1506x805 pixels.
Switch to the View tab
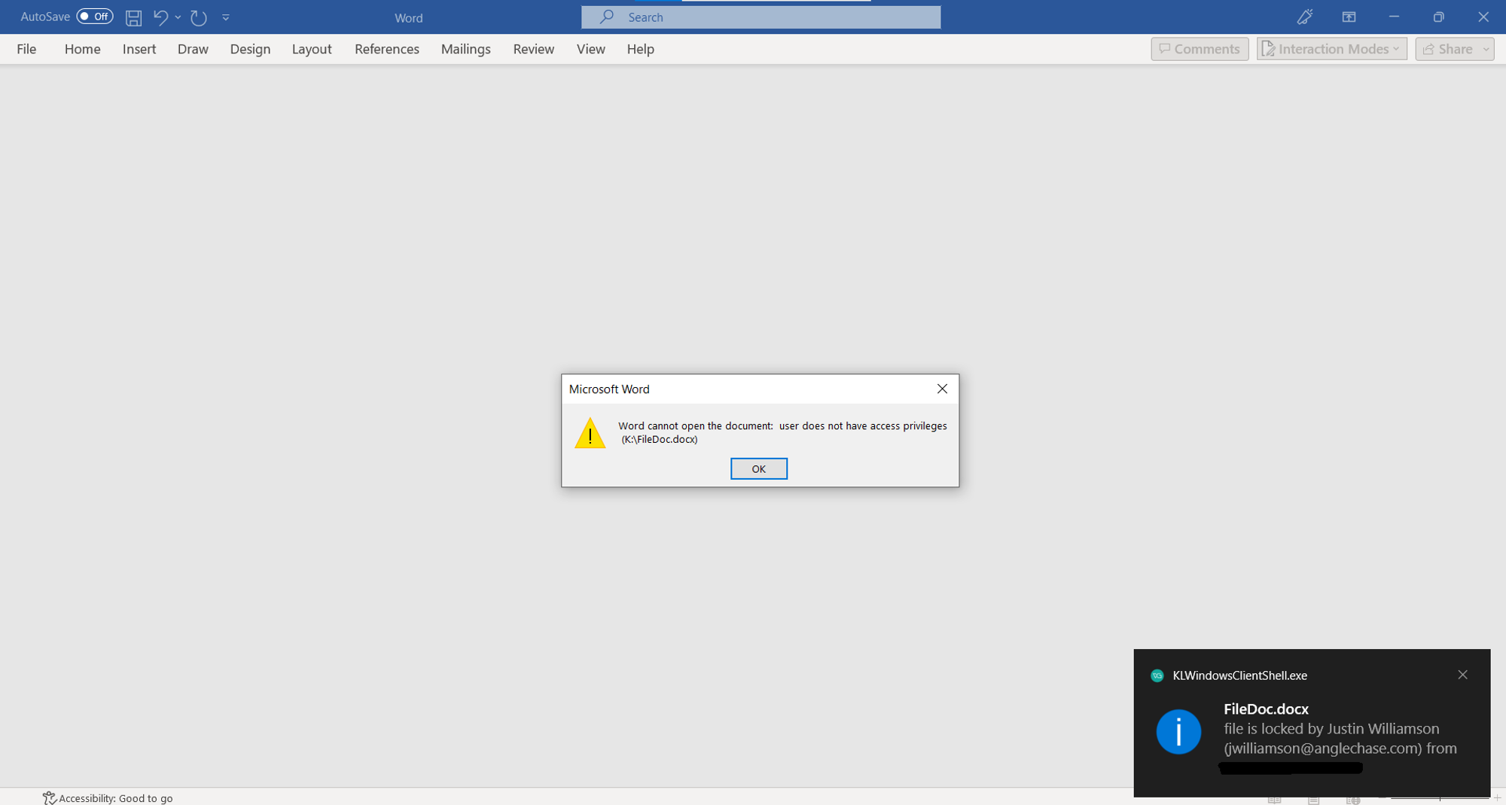(590, 49)
